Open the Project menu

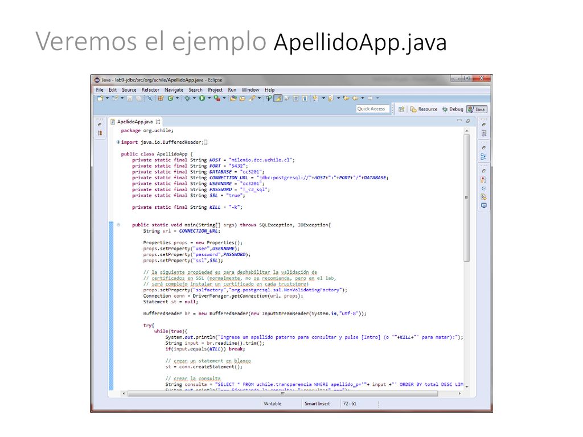(215, 90)
